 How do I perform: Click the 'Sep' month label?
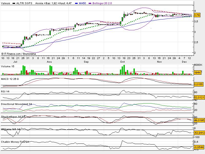pos(86,62)
